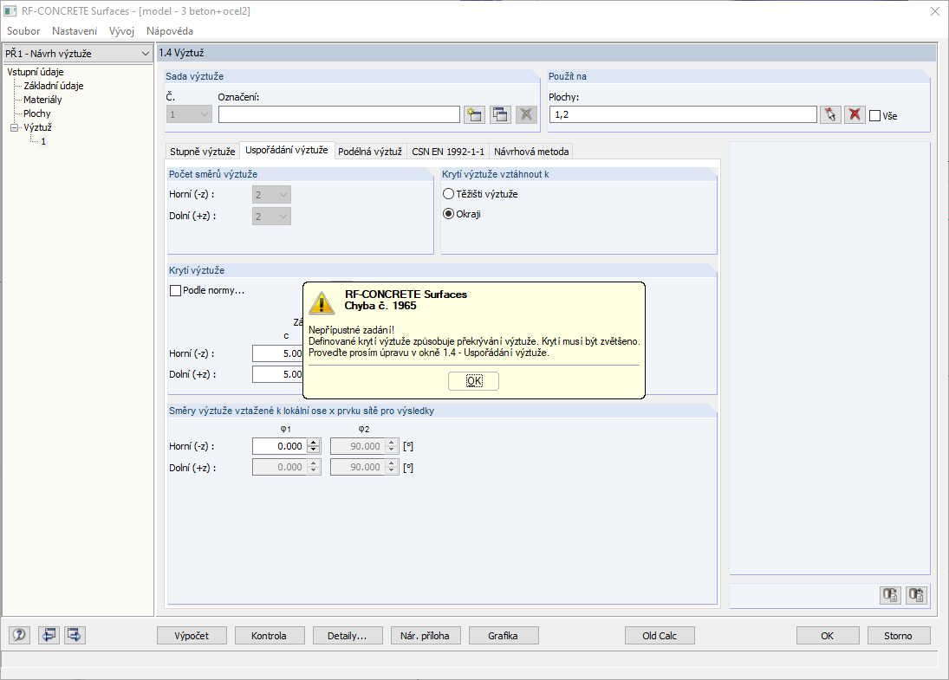
Task: Click the Grafika button
Action: click(503, 636)
